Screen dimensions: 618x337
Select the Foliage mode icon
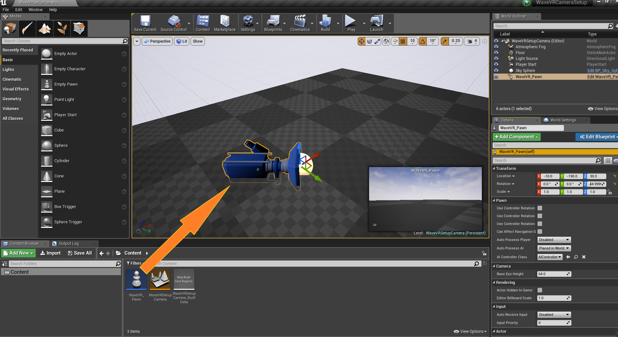point(62,29)
